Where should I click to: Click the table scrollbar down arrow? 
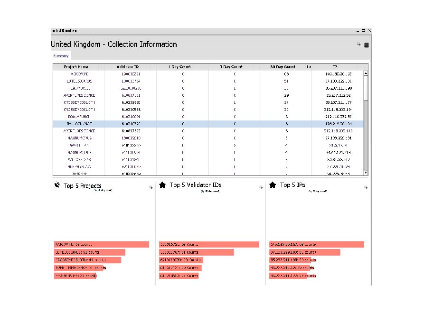(366, 173)
